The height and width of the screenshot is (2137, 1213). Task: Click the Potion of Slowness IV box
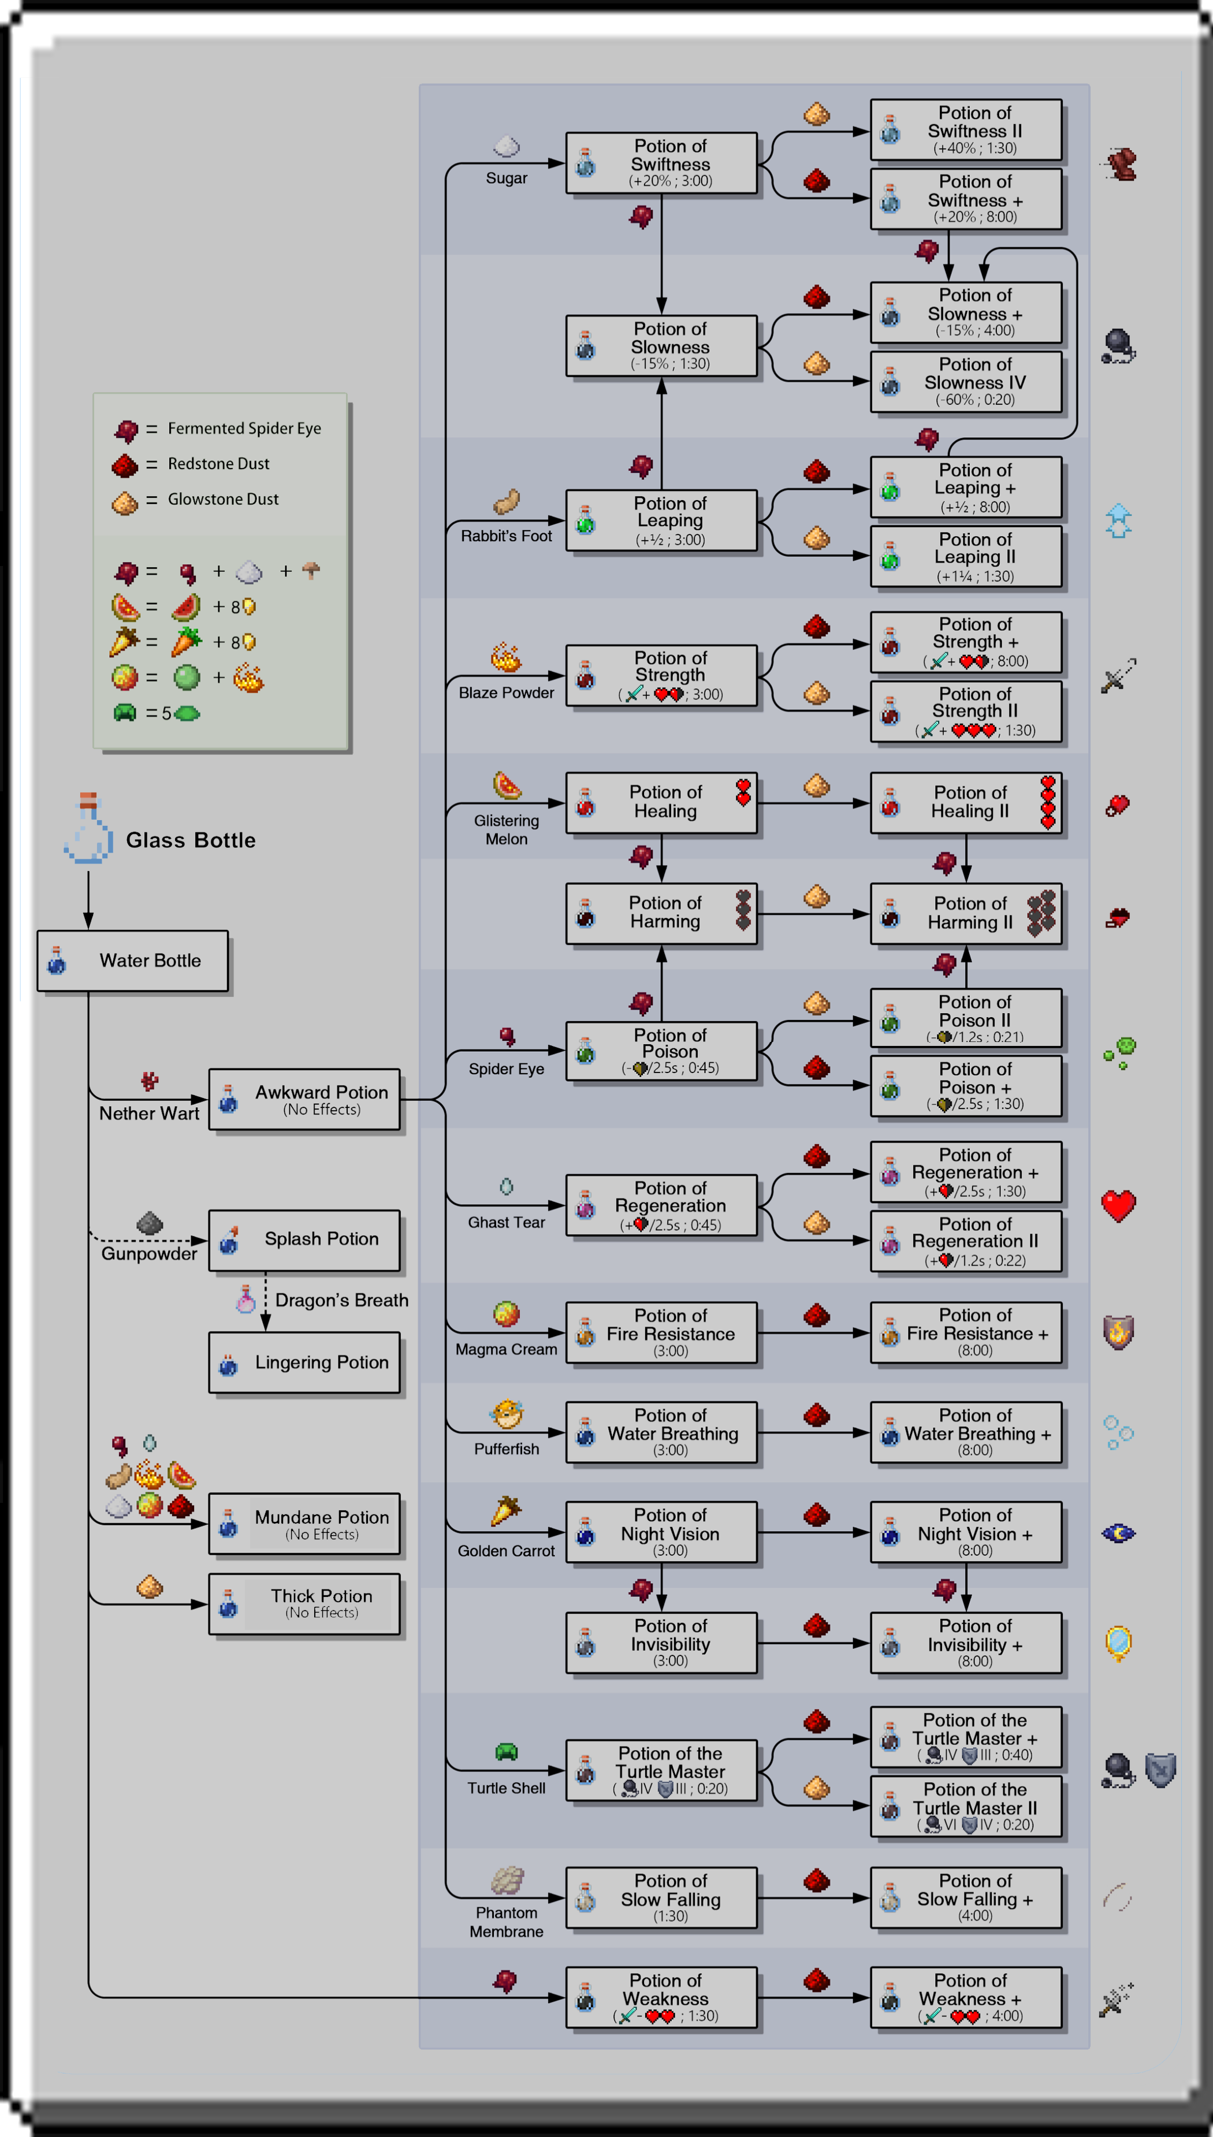tap(966, 381)
